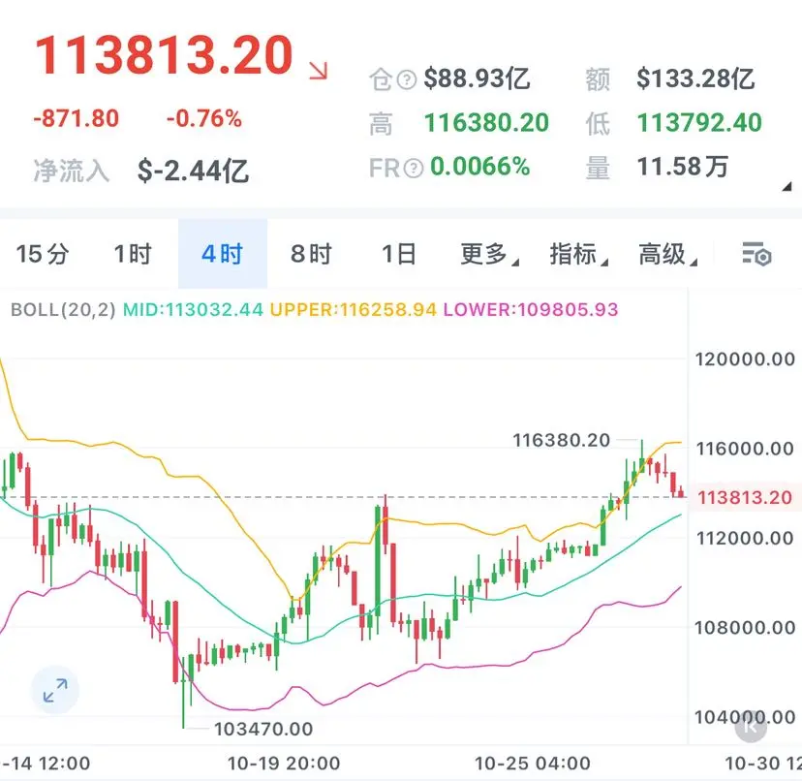Tap the fullscreen expand chart icon

pos(55,691)
